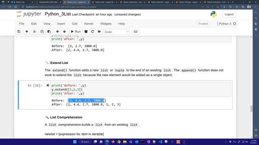Click inside the y.extend code cell
259x145 pixels.
[x=140, y=89]
